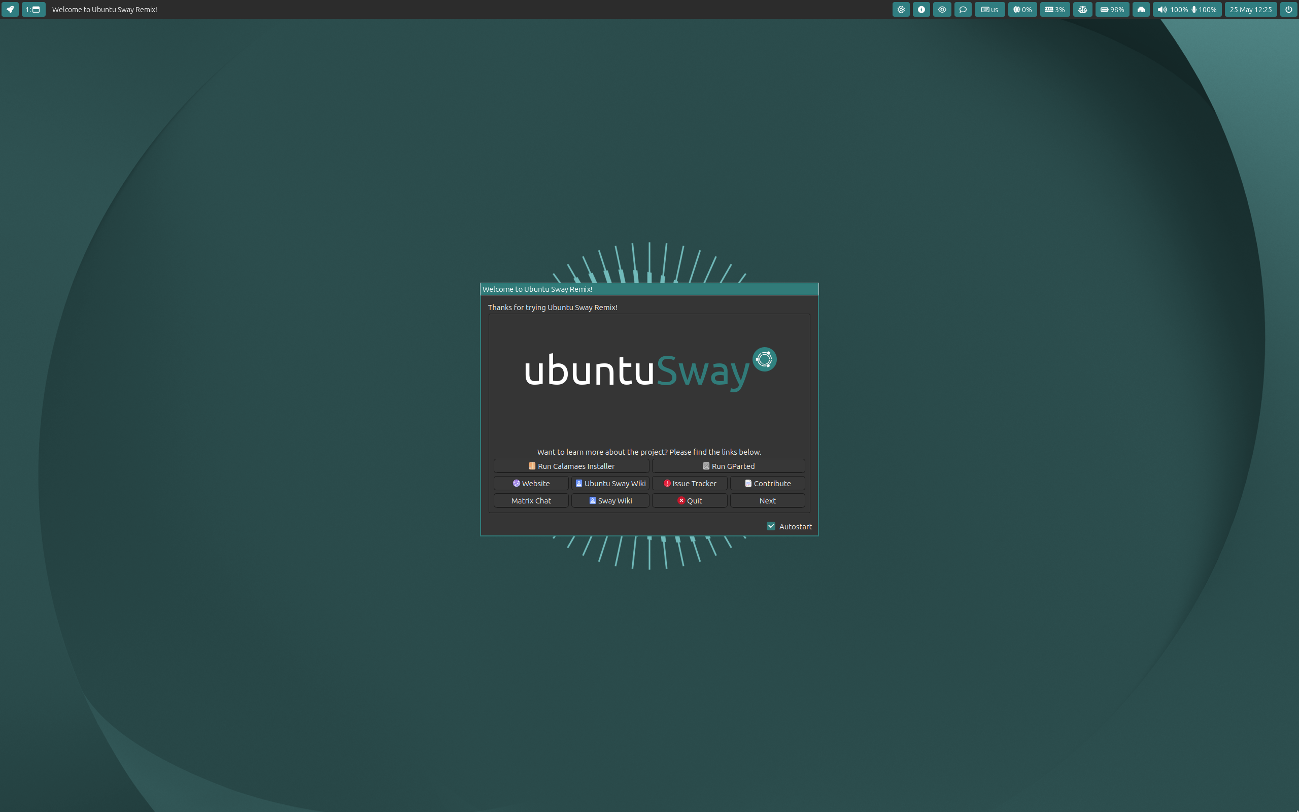This screenshot has width=1299, height=812.
Task: Click the welcome window title bar
Action: click(649, 289)
